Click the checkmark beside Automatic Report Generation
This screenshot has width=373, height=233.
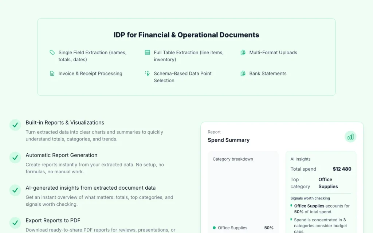[x=15, y=157]
